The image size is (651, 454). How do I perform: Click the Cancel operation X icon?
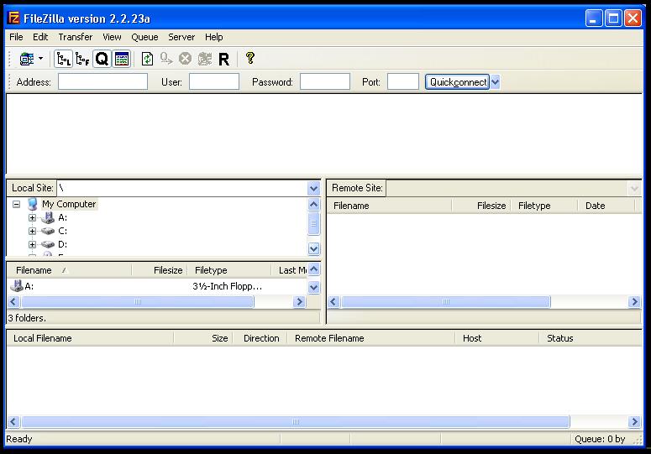[185, 59]
